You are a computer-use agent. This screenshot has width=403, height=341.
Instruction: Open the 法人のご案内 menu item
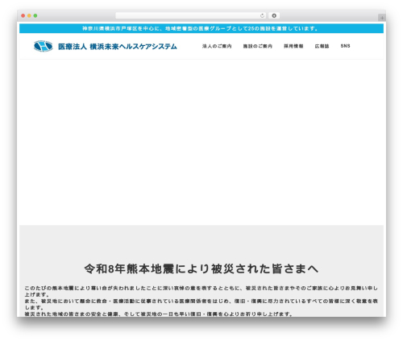click(x=217, y=46)
